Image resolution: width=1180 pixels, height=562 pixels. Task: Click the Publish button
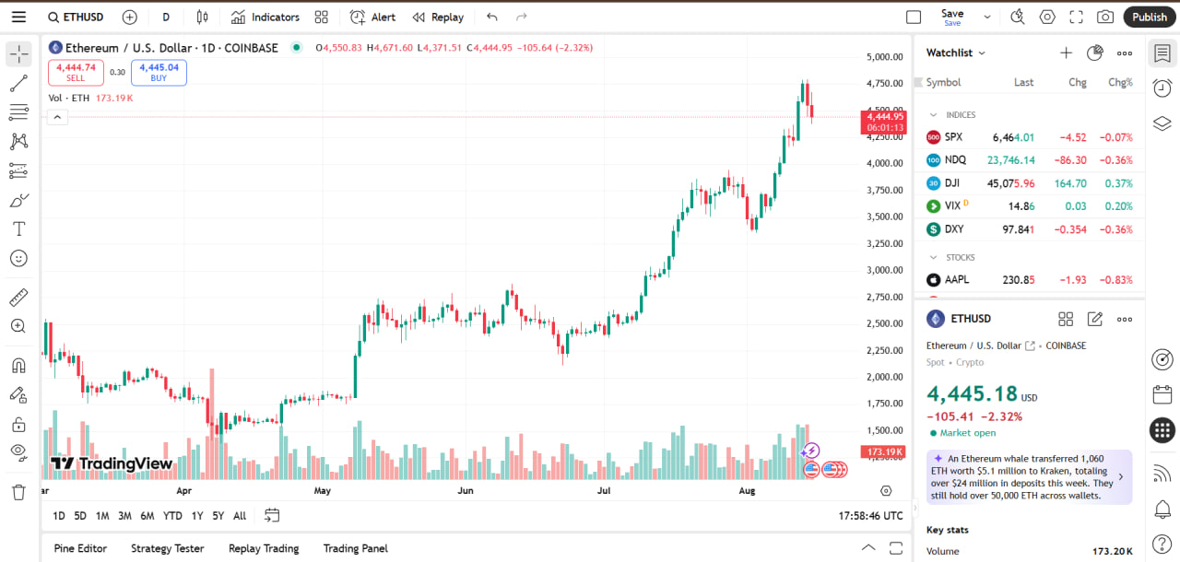coord(1150,17)
